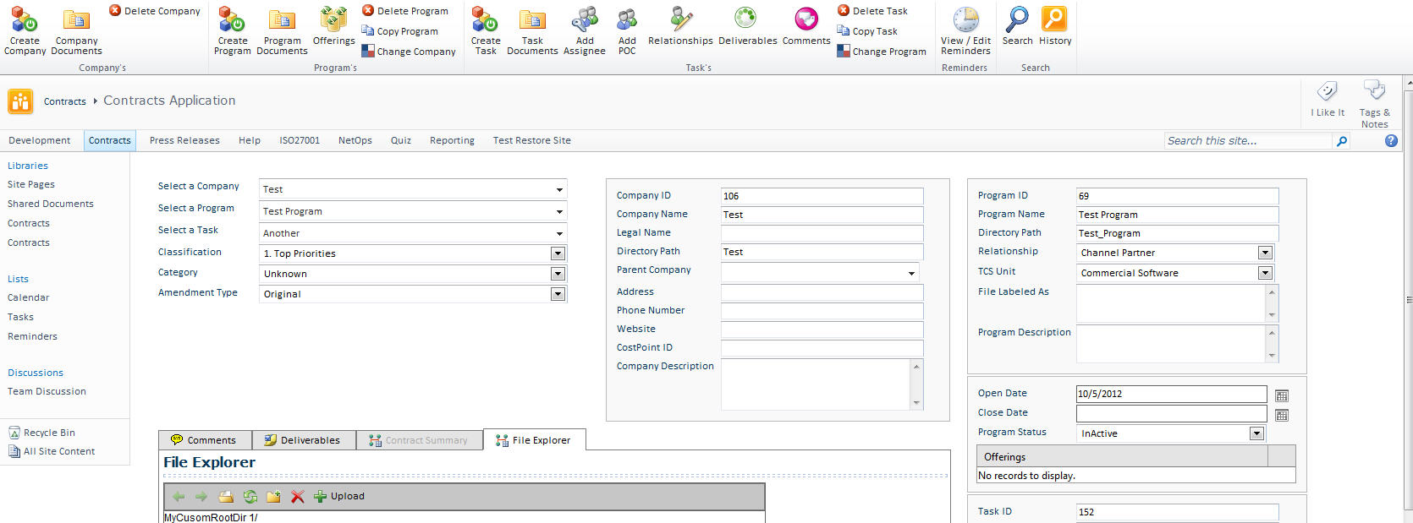Click the Upload button in File Explorer
Image resolution: width=1413 pixels, height=523 pixels.
click(339, 497)
